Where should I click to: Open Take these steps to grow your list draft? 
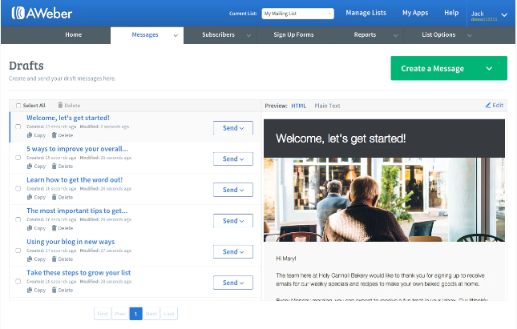(x=79, y=273)
